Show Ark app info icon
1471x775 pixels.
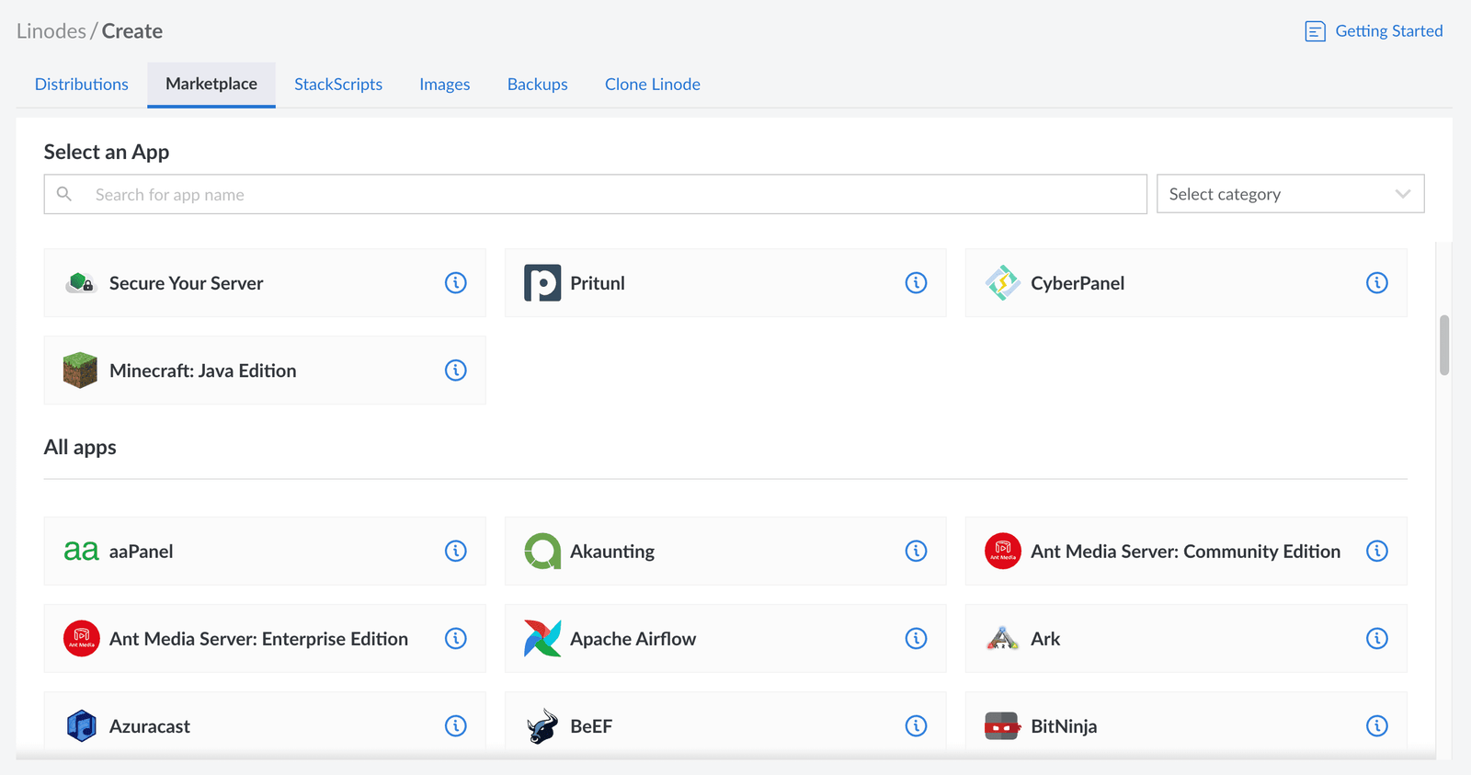[1377, 638]
